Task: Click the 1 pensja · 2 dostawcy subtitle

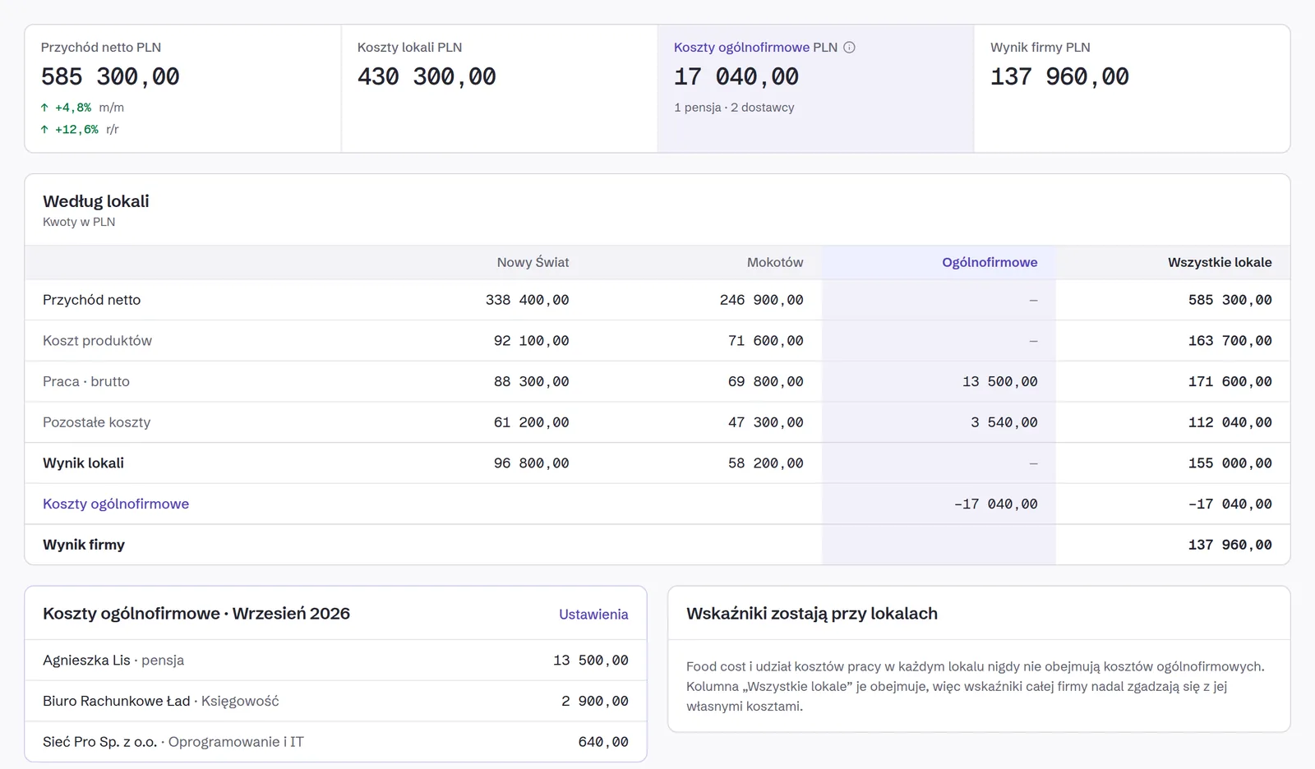Action: click(734, 108)
